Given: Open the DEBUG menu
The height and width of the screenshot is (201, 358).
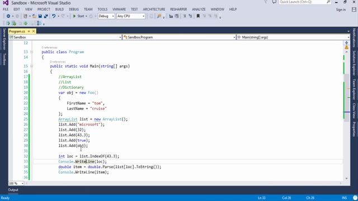Looking at the screenshot, I should tap(74, 9).
